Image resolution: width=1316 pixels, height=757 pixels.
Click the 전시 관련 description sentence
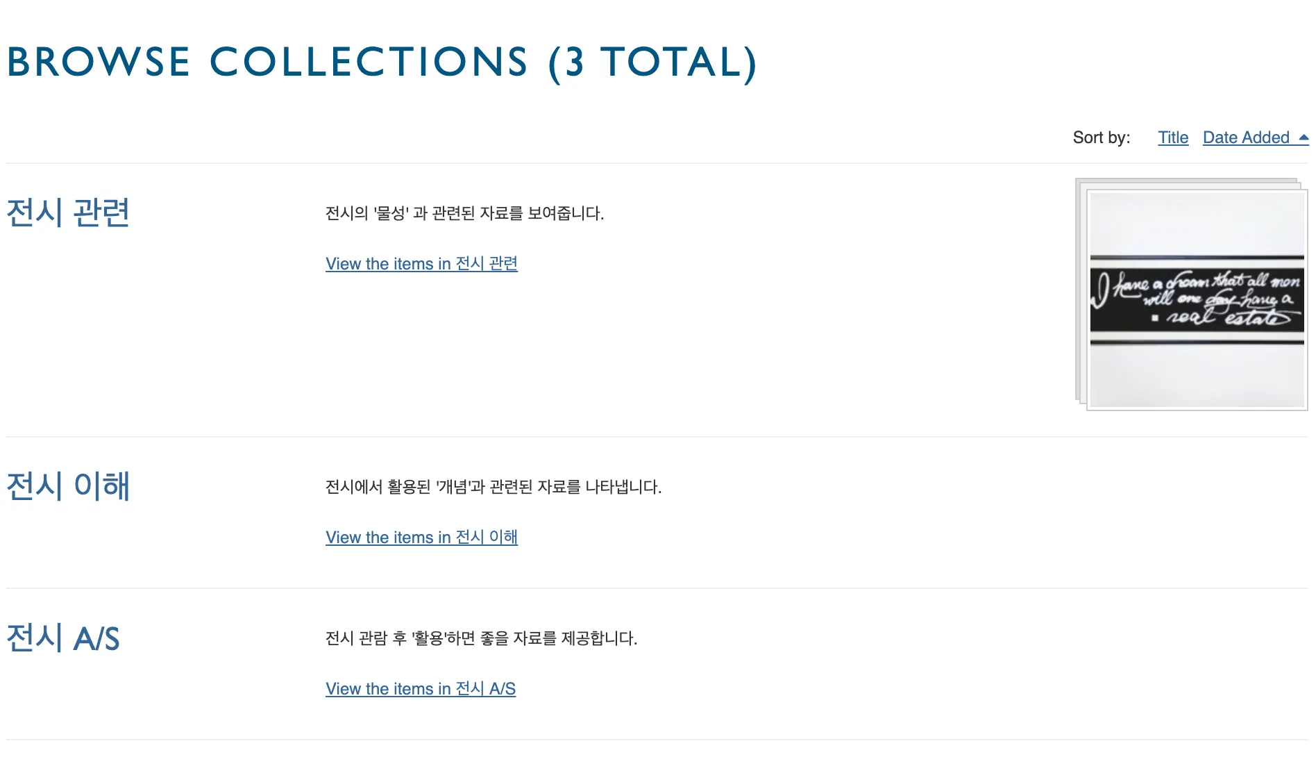(x=464, y=213)
